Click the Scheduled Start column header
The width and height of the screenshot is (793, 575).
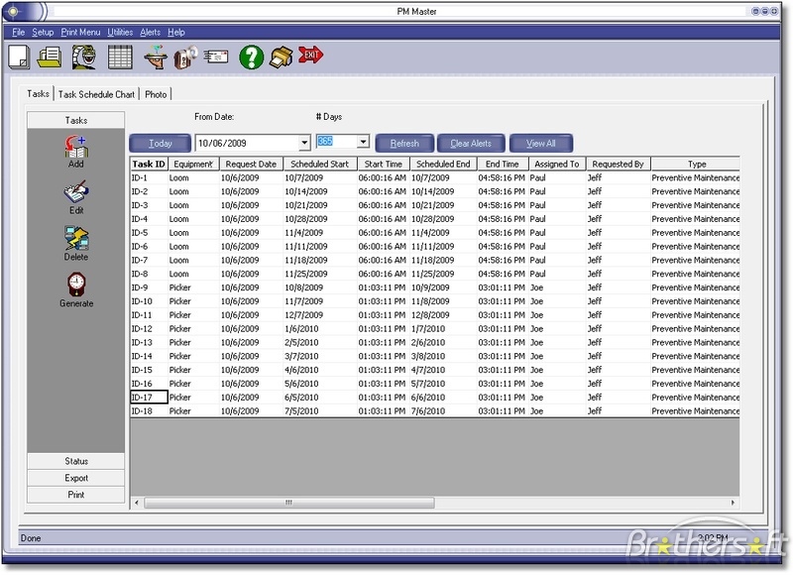pyautogui.click(x=320, y=164)
